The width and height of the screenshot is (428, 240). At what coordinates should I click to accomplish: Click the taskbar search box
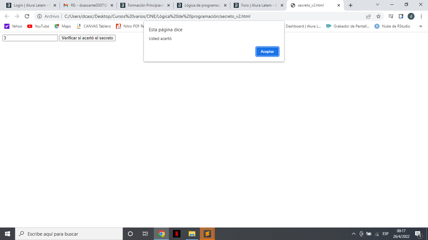tap(69, 234)
